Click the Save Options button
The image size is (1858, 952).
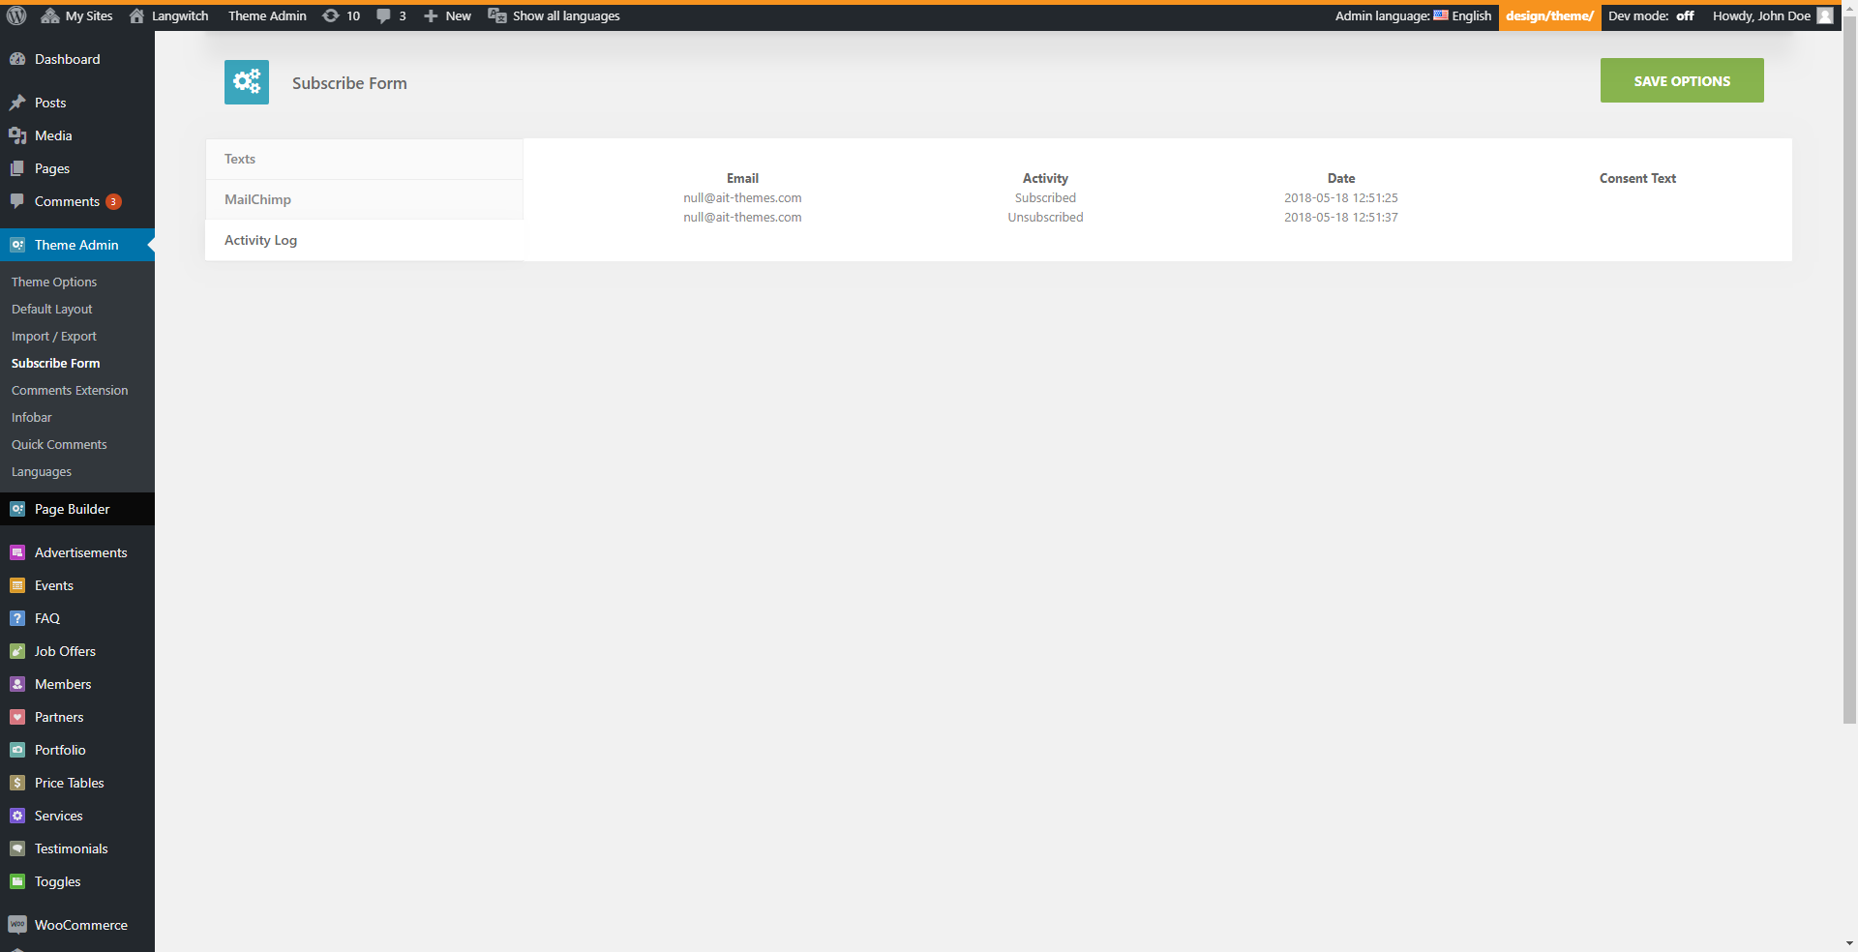[1682, 80]
